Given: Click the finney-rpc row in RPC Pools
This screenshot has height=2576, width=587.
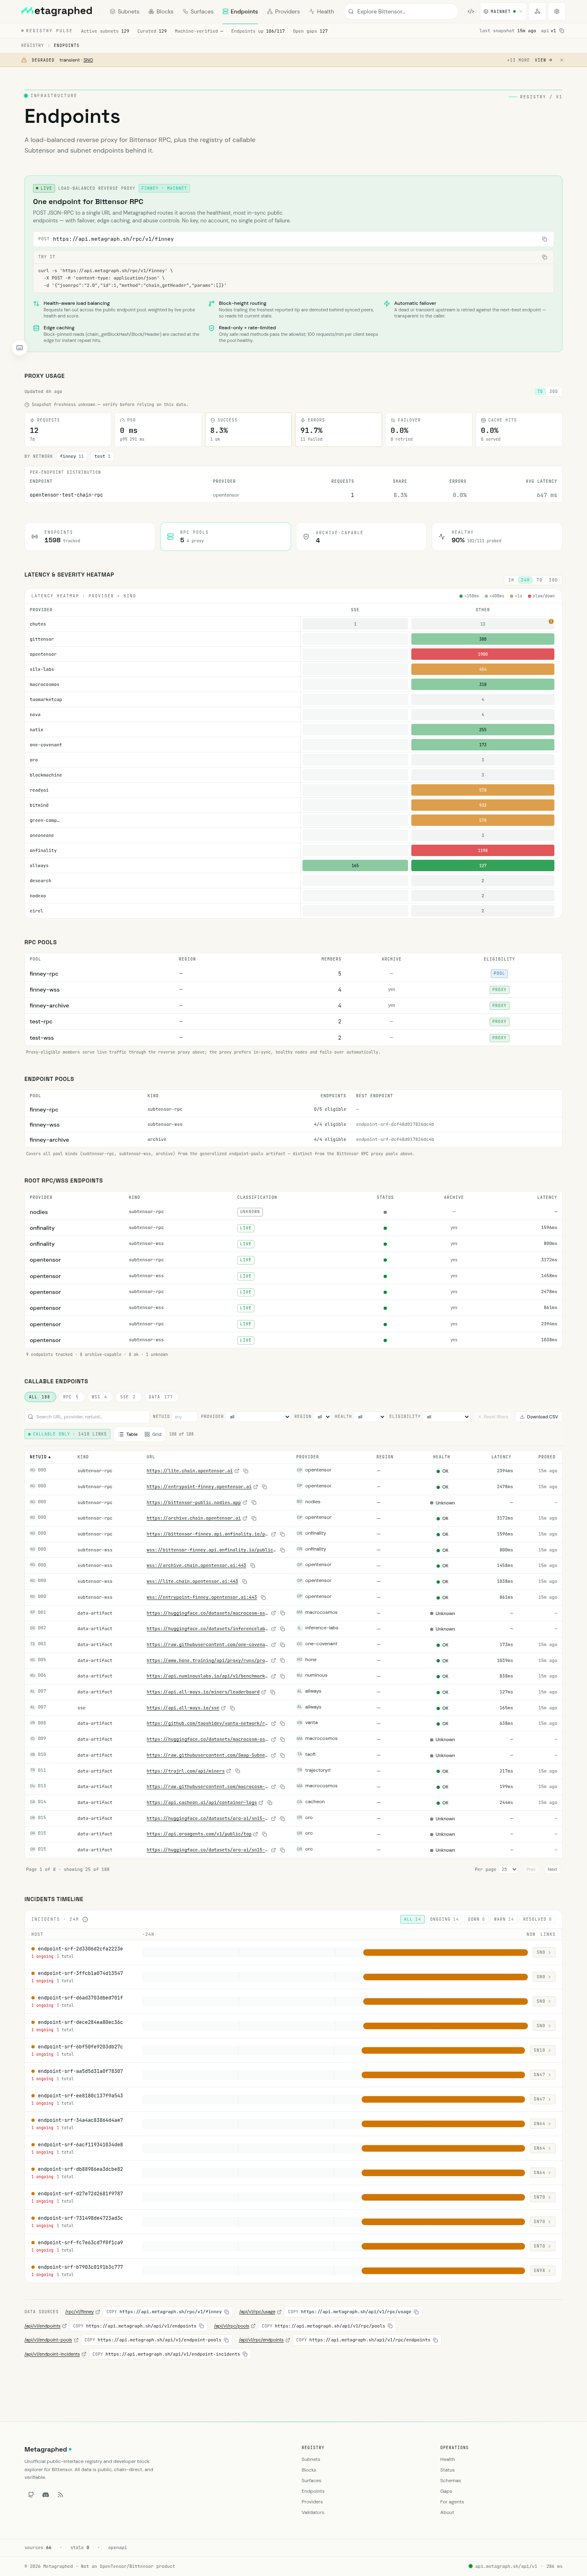Looking at the screenshot, I should tap(293, 973).
